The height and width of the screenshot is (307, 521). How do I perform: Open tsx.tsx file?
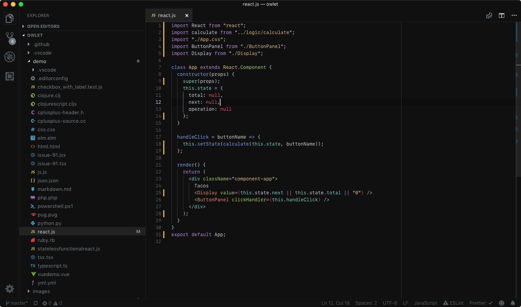click(x=82, y=257)
